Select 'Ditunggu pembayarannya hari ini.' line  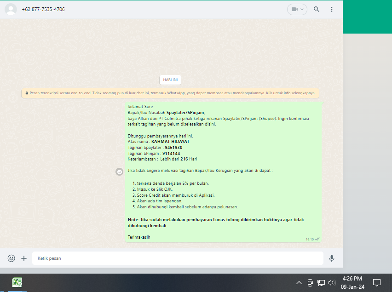click(x=160, y=136)
